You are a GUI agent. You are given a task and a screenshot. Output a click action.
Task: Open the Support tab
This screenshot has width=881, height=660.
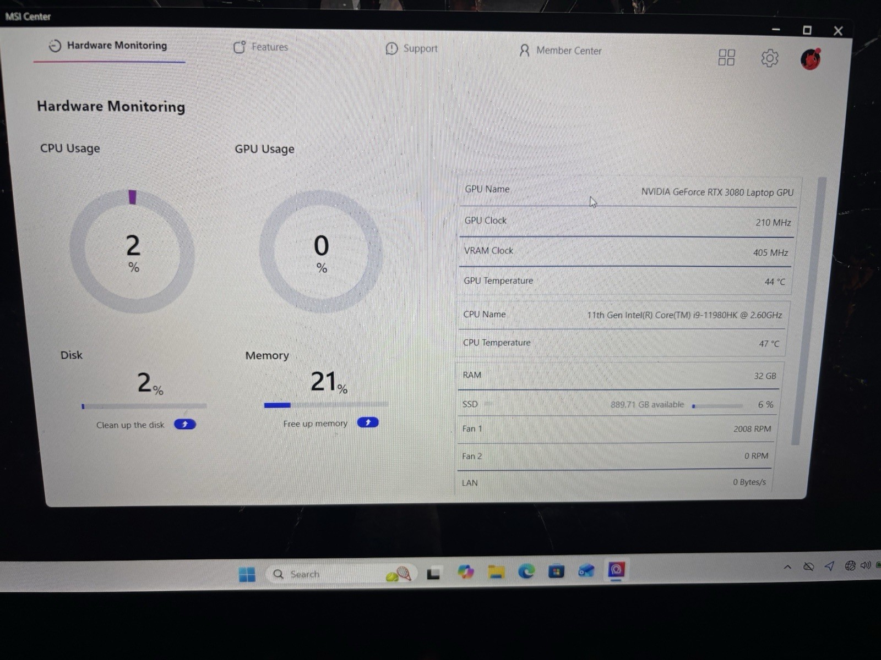point(411,48)
